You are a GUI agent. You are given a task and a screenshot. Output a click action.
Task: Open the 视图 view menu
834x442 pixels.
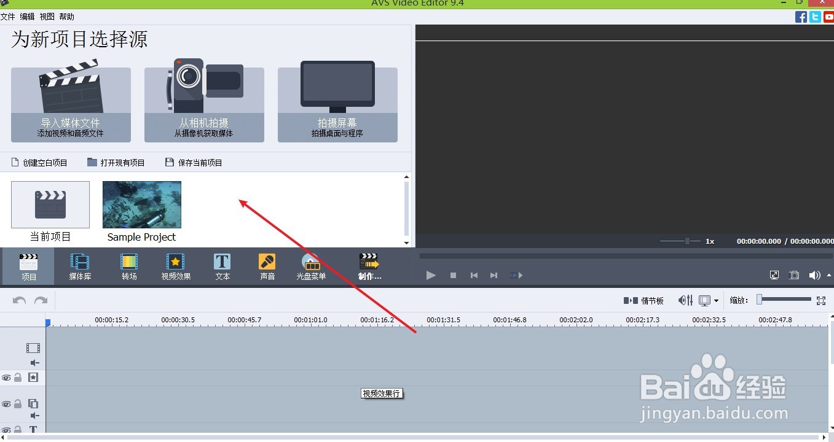tap(47, 17)
